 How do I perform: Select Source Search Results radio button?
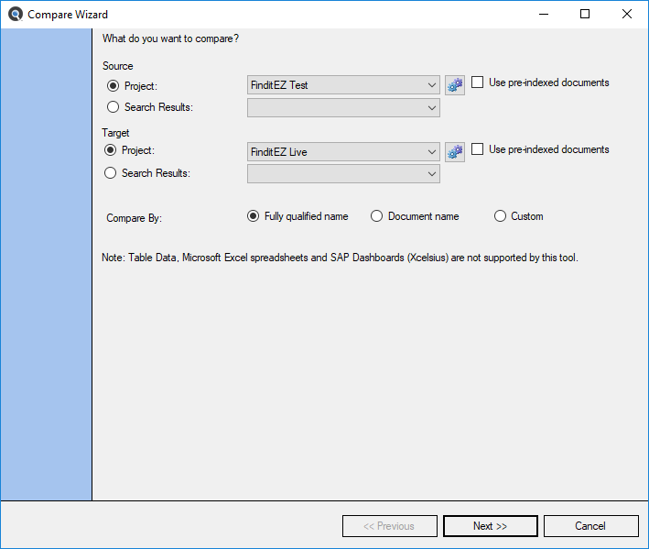pos(113,107)
